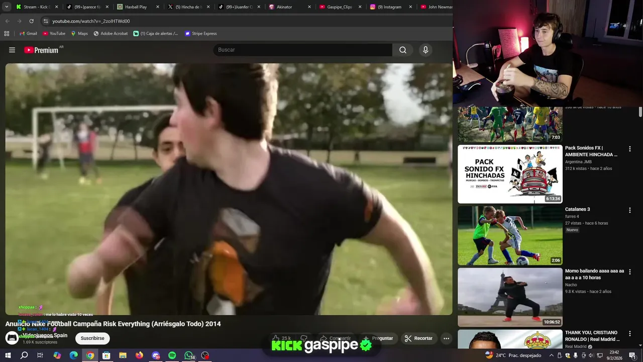
Task: Go back with the browser back arrow
Action: (x=7, y=21)
